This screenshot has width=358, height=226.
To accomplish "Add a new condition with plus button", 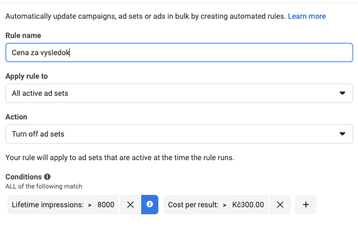I will pyautogui.click(x=306, y=205).
